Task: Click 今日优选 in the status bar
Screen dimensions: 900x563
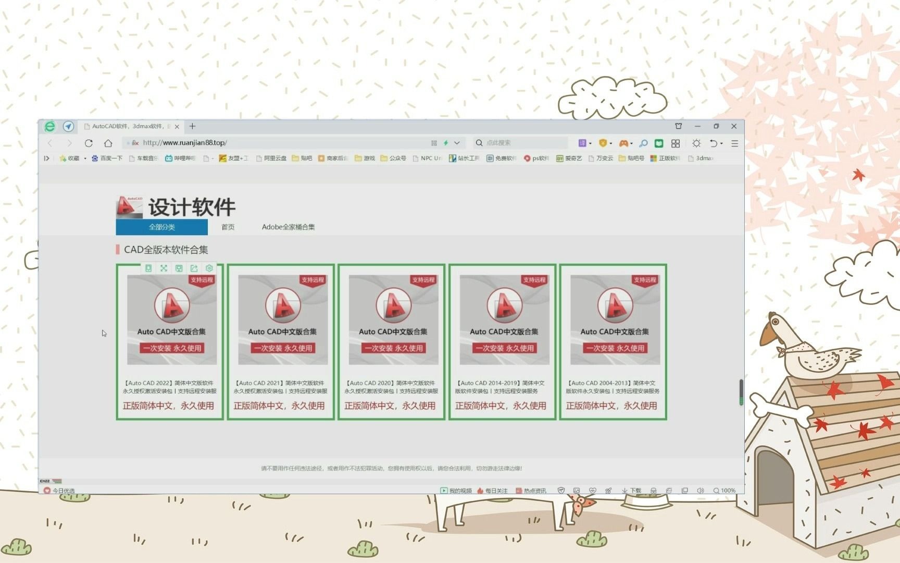Action: (59, 491)
